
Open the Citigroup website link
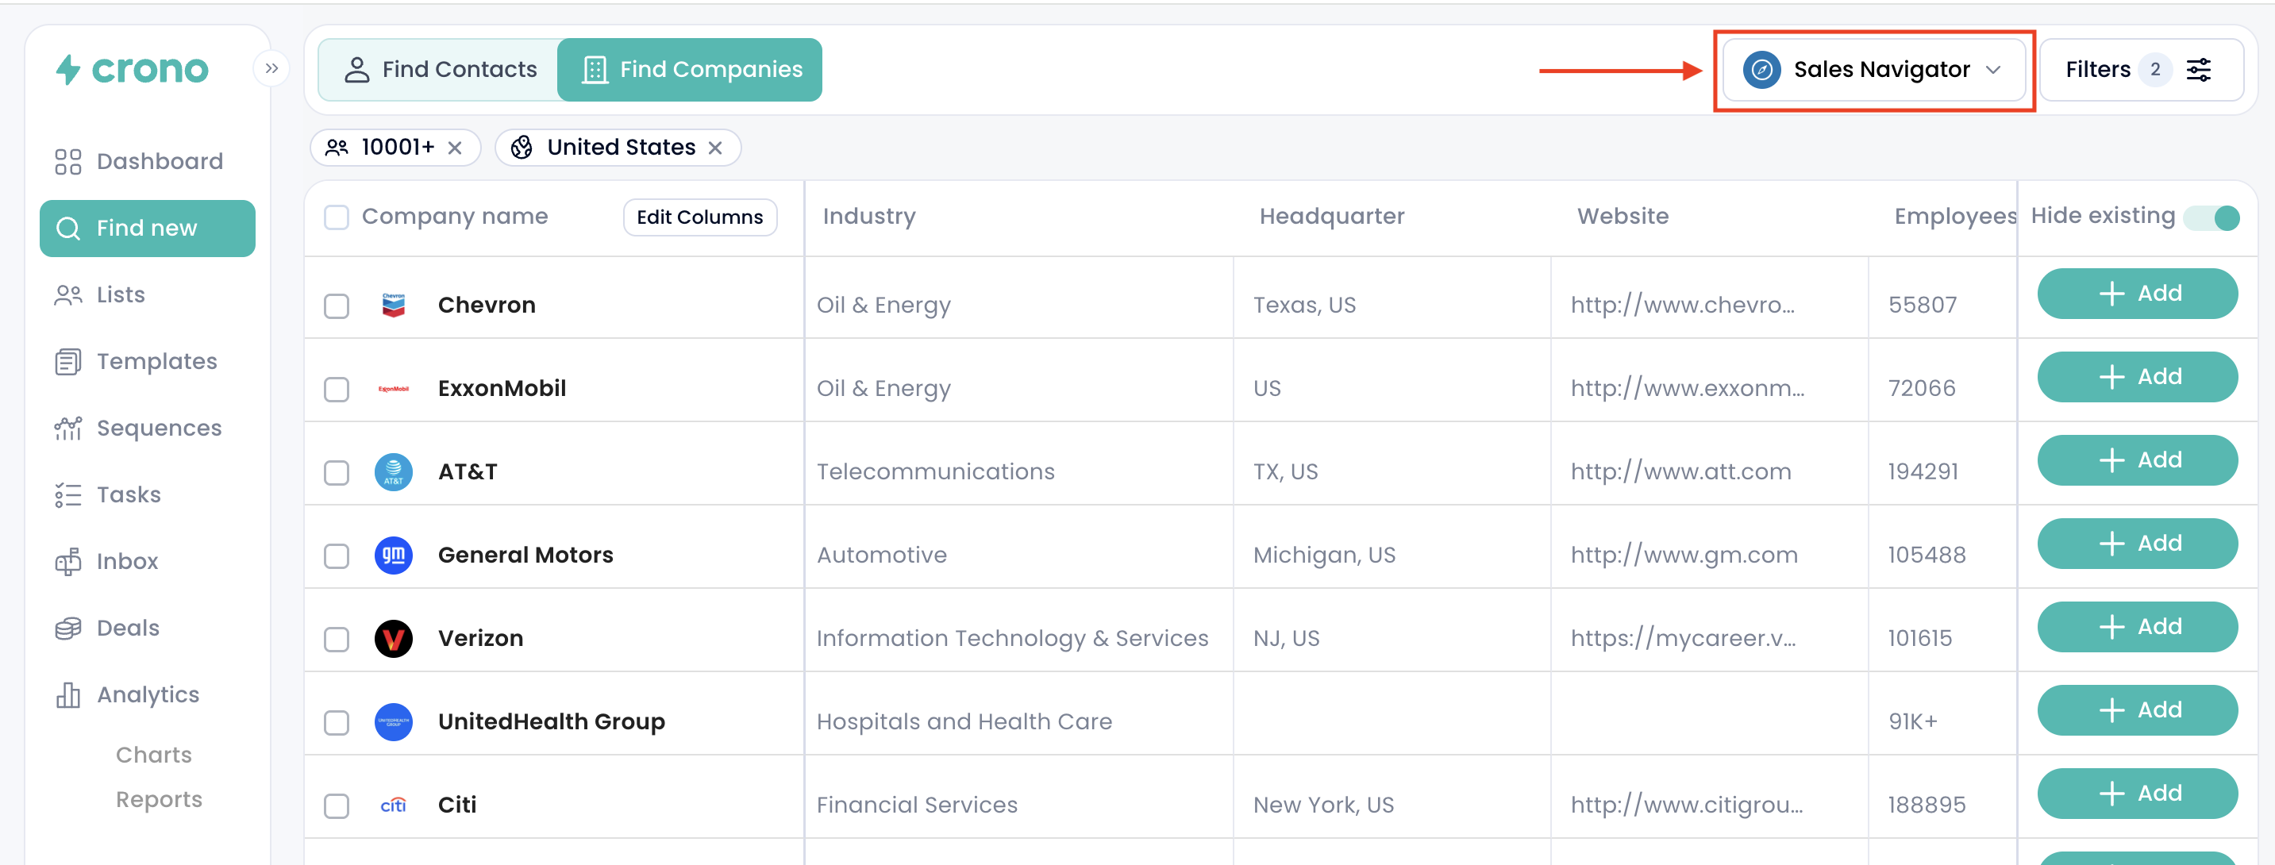pos(1687,805)
